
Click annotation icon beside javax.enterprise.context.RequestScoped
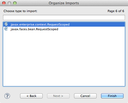pos(6,24)
